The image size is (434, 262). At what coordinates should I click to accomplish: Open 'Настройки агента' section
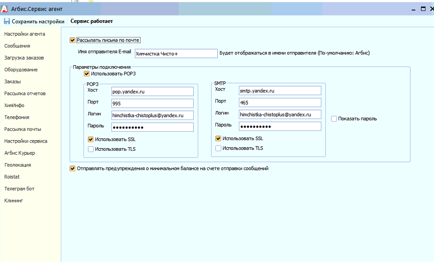(x=24, y=34)
